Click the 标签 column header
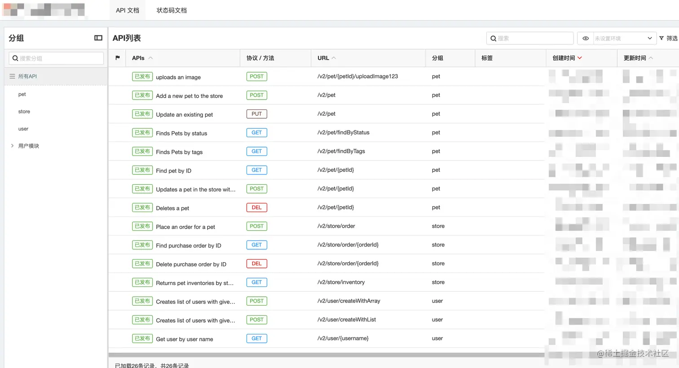This screenshot has height=368, width=679. 487,58
